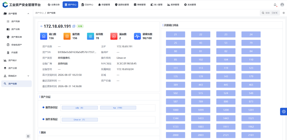Screen dimensions: 287x140
Task: Collapse the sidebar with the bottom icon
Action: [x=28, y=136]
